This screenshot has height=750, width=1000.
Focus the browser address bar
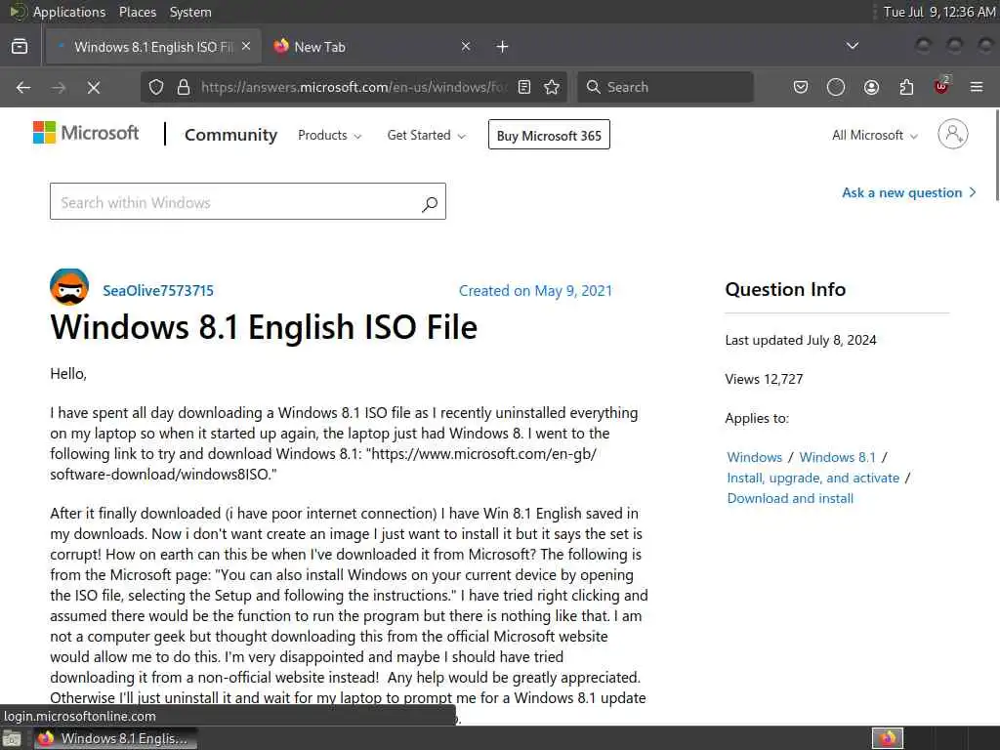[x=354, y=87]
